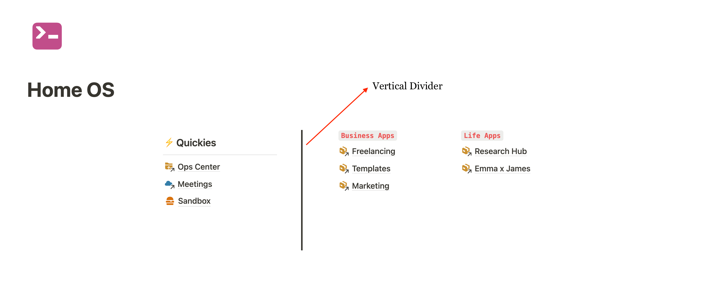Image resolution: width=711 pixels, height=288 pixels.
Task: Click the Home OS terminal icon
Action: point(48,36)
